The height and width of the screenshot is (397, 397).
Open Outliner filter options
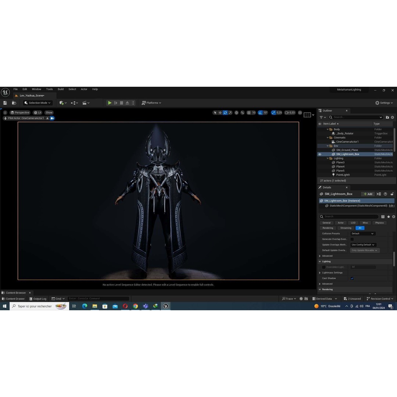[323, 117]
